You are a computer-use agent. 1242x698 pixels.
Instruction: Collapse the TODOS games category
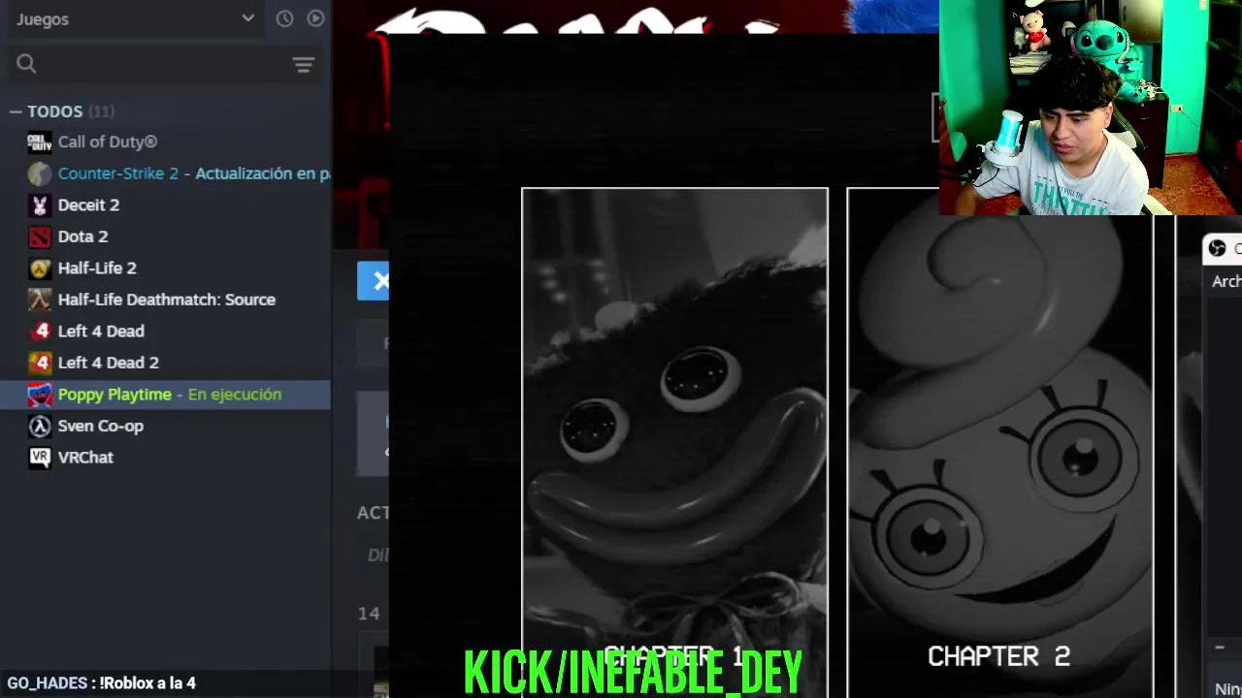point(16,111)
